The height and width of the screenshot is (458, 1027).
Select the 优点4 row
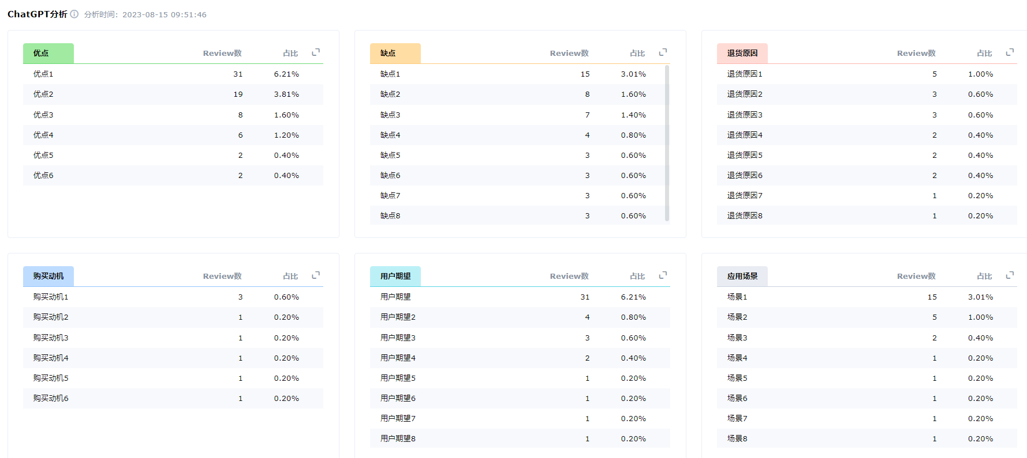pos(173,135)
